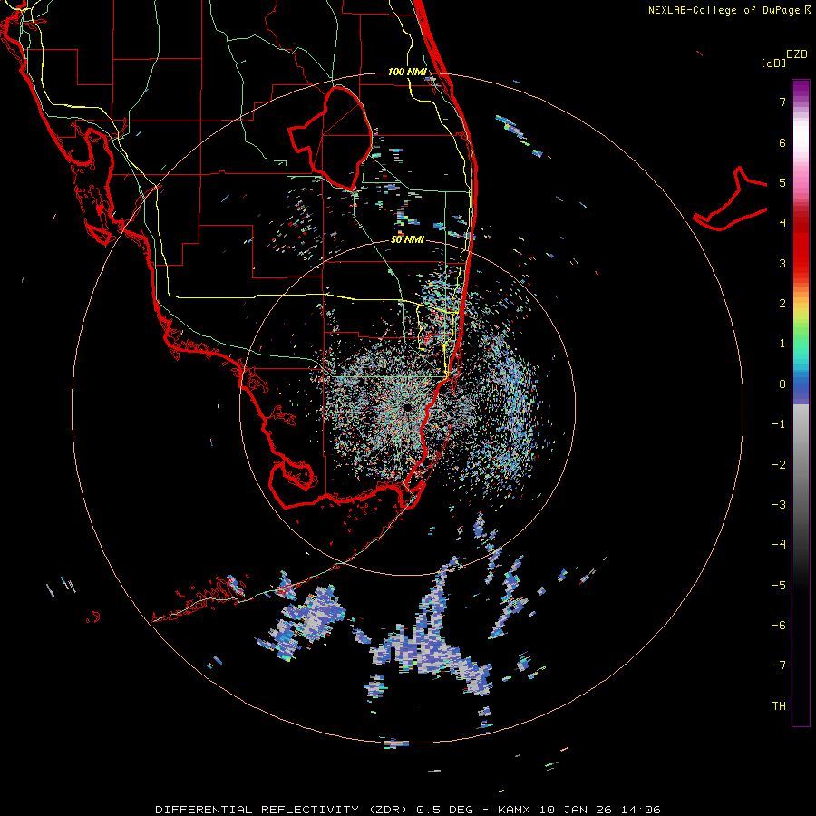Click the 'DZD' color scale title
The image size is (816, 816).
[x=797, y=54]
